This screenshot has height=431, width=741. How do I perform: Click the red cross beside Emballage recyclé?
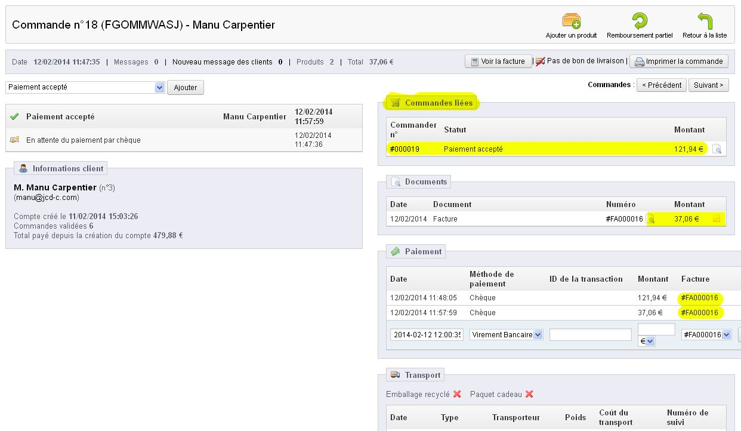[457, 394]
